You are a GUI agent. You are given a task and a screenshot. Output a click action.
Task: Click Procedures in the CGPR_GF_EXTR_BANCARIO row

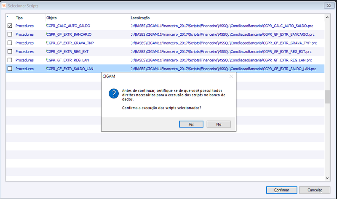(24, 34)
